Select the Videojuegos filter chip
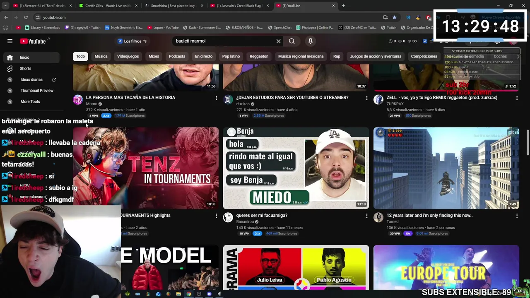This screenshot has width=530, height=298. pos(128,56)
